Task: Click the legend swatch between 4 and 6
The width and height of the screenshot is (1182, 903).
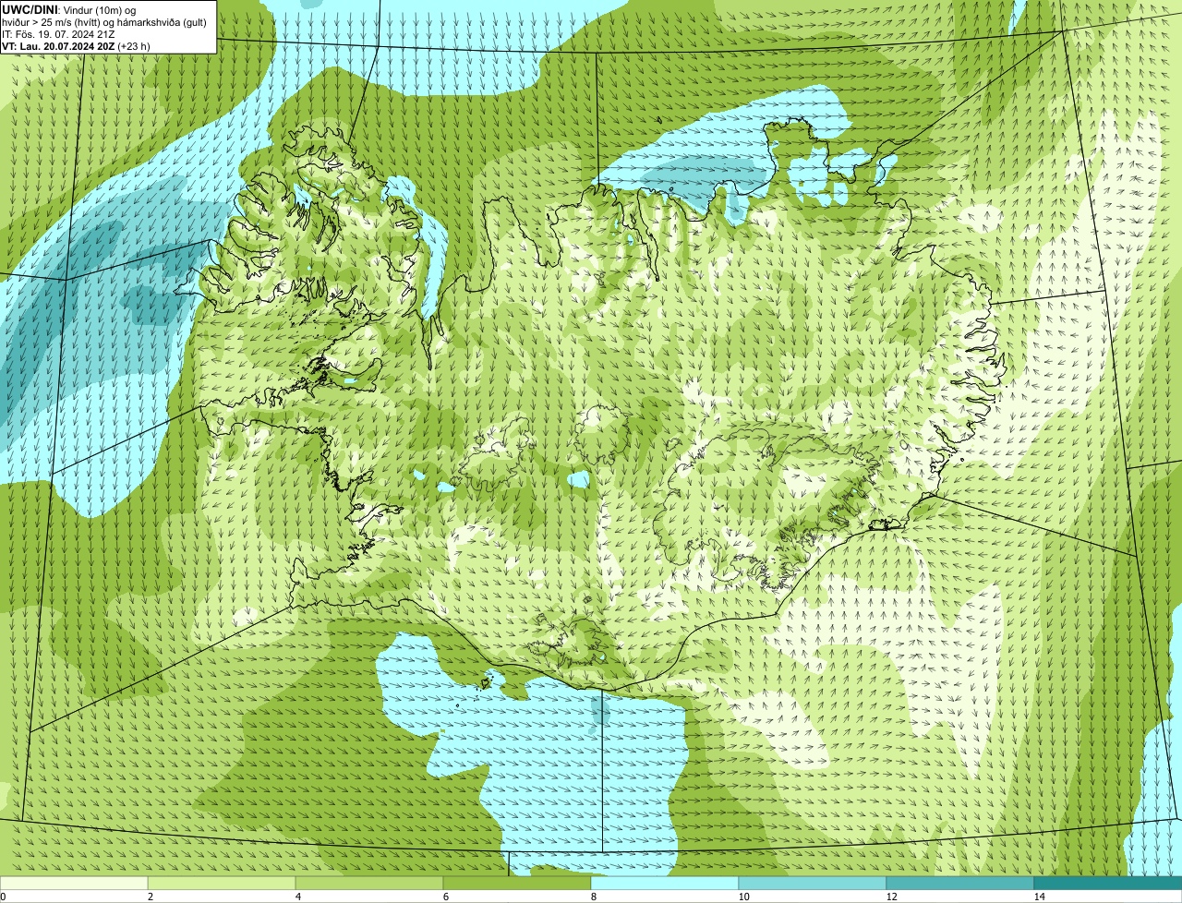Action: pos(369,883)
